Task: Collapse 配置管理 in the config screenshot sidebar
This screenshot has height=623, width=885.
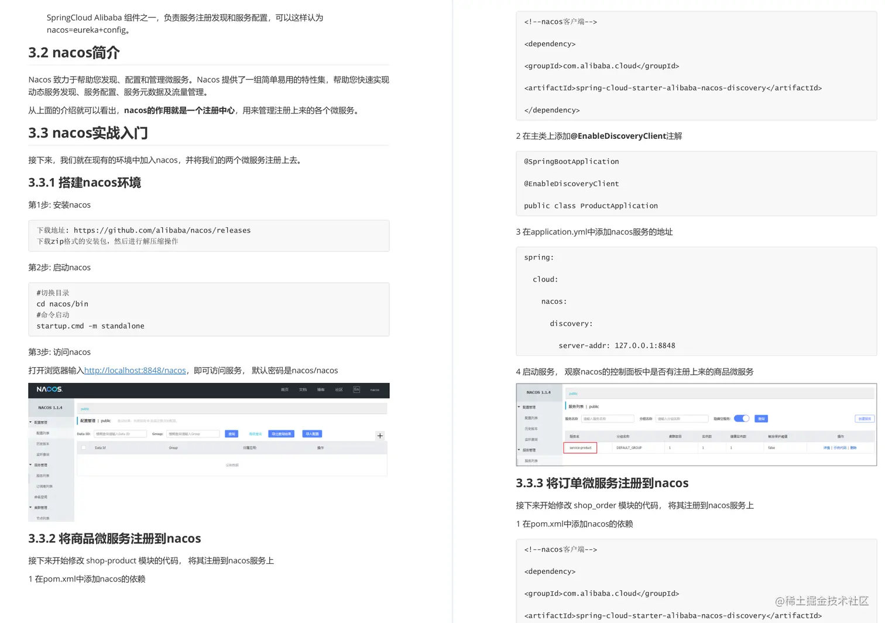Action: 30,422
